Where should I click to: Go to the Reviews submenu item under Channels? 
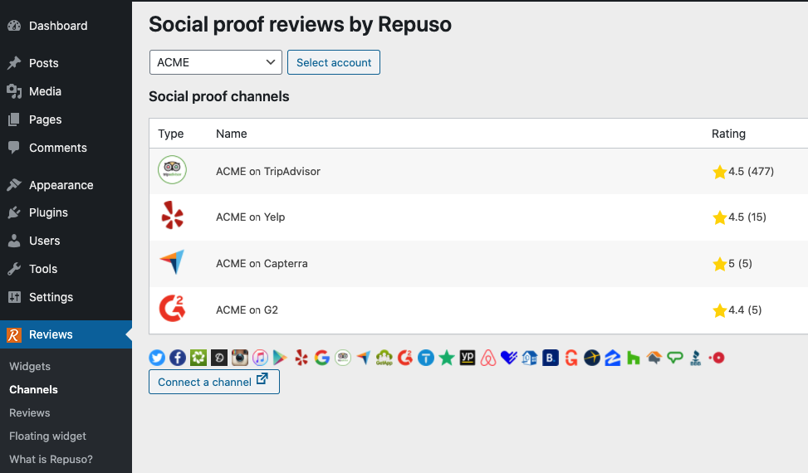(x=30, y=412)
